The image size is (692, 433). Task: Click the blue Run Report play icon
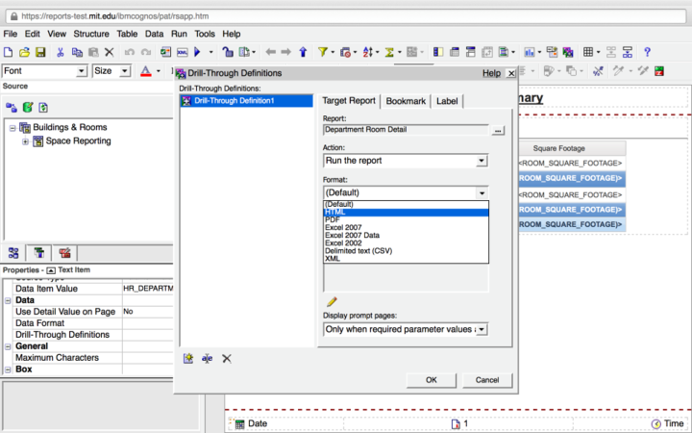[198, 52]
